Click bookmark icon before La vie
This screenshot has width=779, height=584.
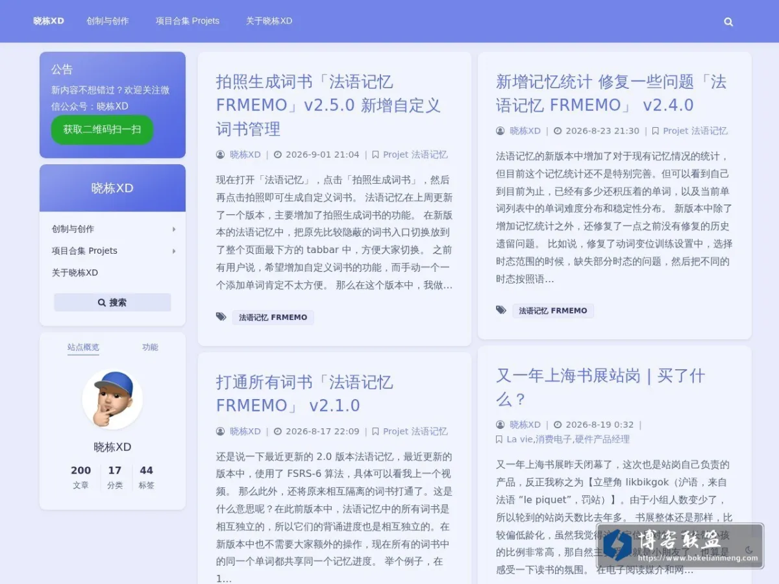499,439
